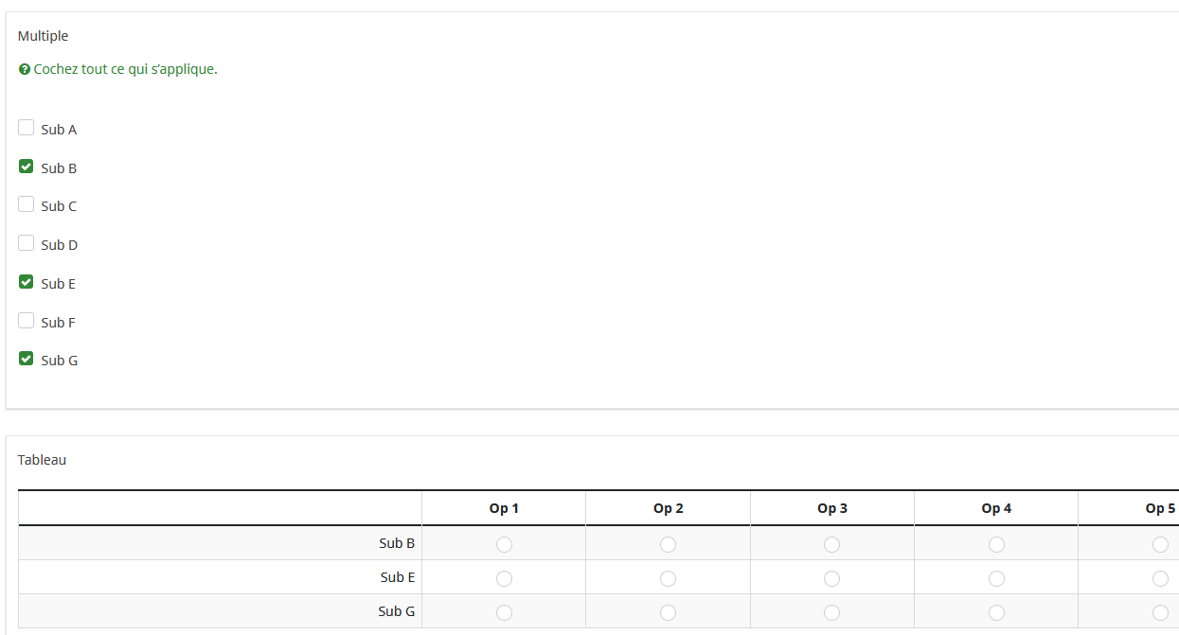Enable the Sub D checkbox
Viewport: 1179px width, 635px height.
pos(27,243)
